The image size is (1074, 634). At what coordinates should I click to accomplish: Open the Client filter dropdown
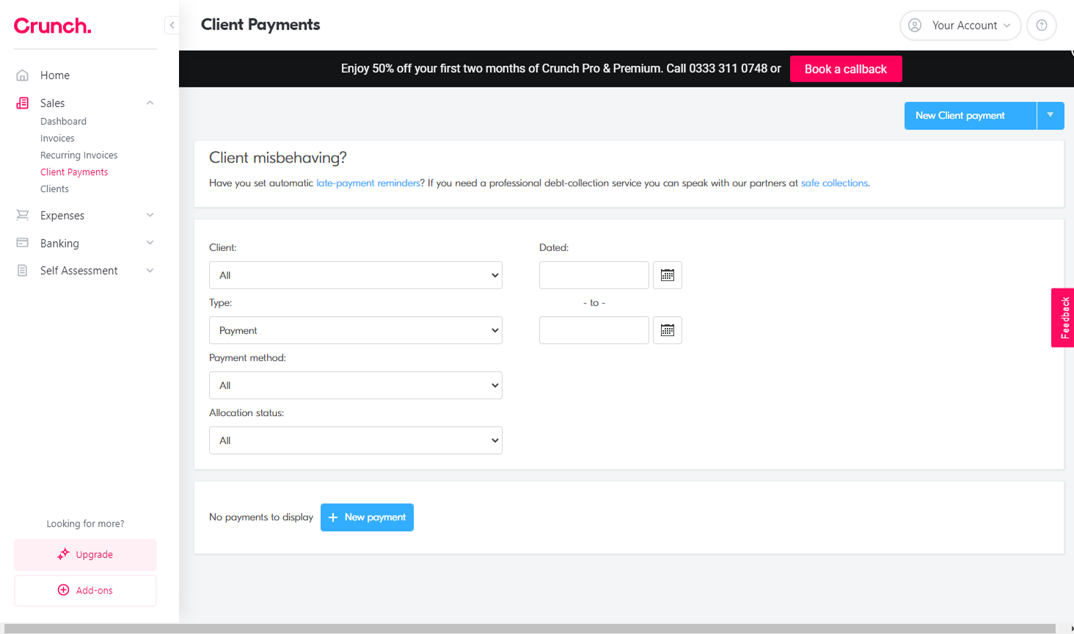tap(355, 275)
